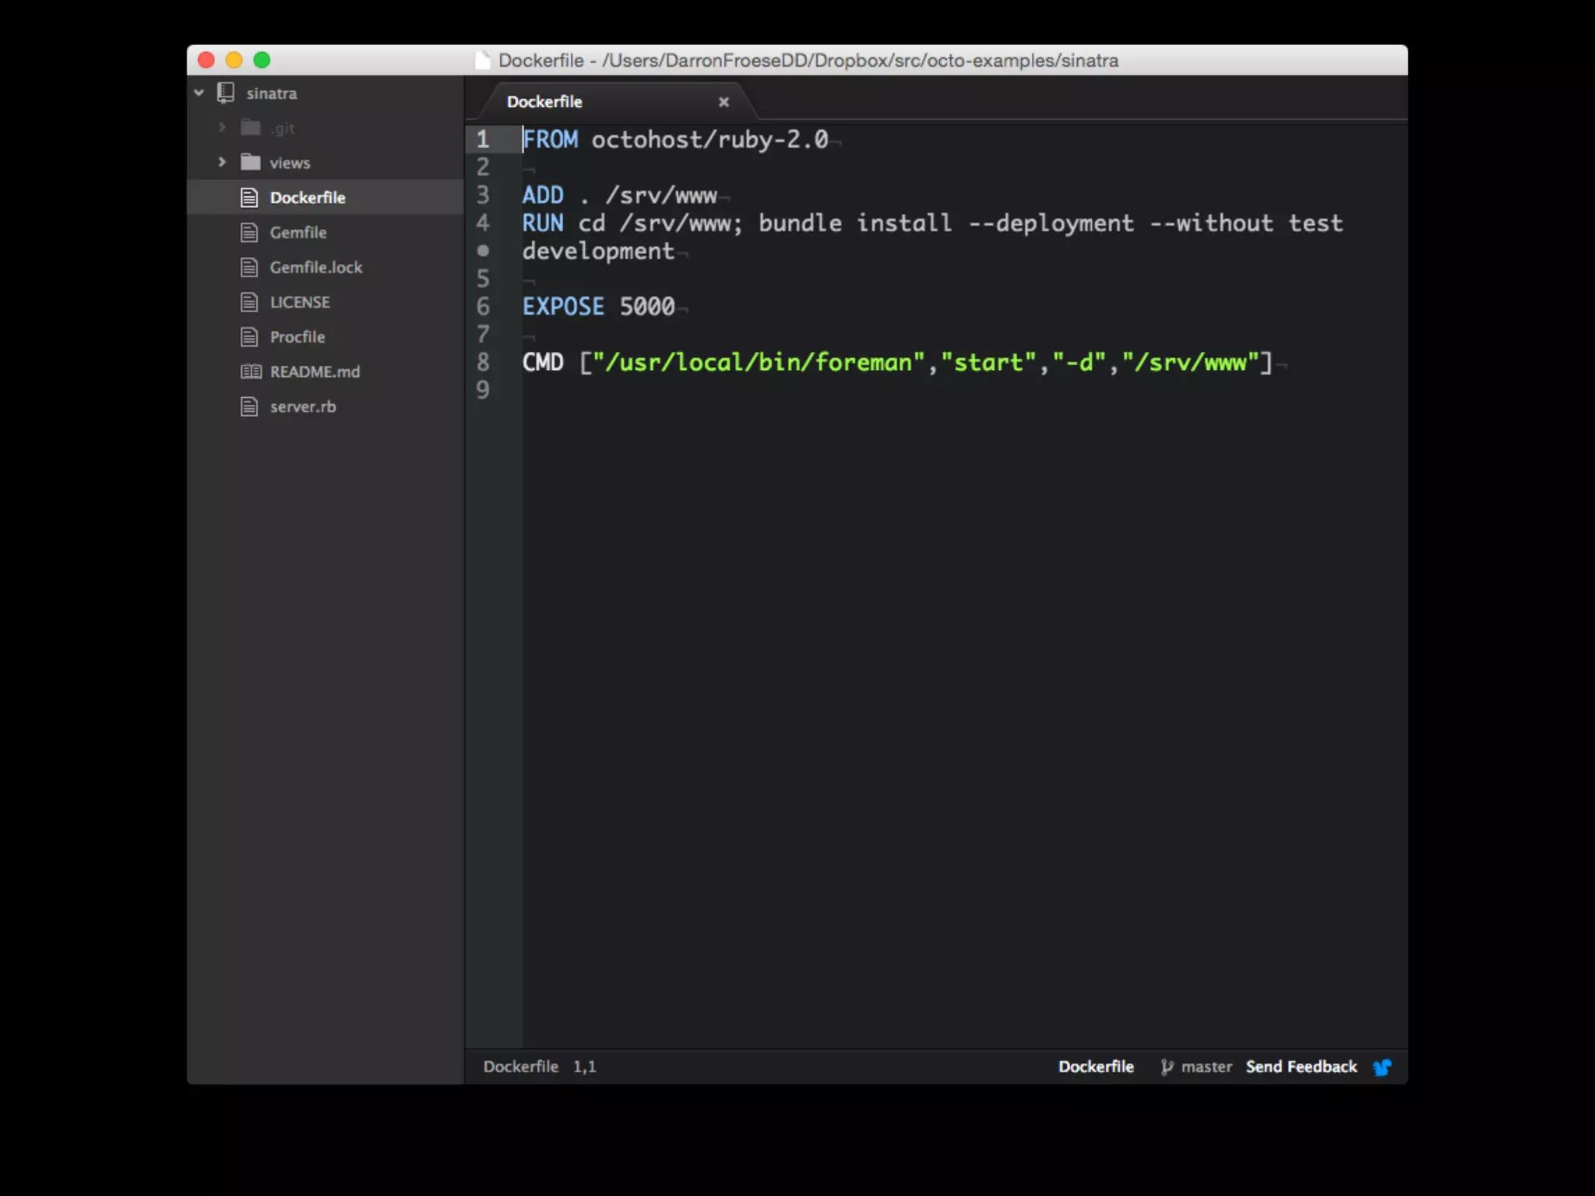
Task: Switch to the Dockerfile editor tab
Action: (544, 102)
